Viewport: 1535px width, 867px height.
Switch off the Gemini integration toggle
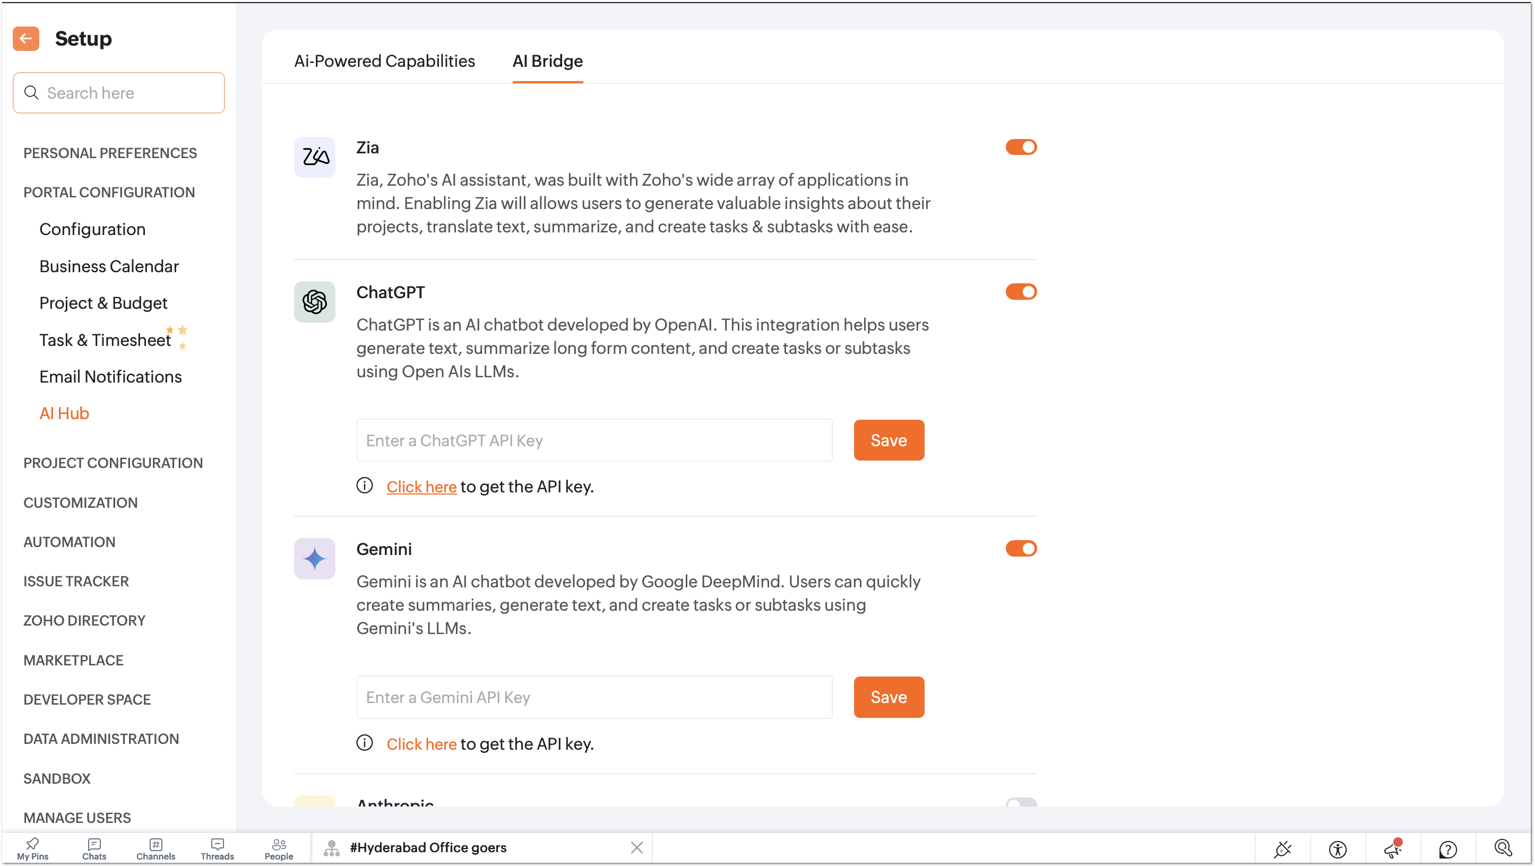(1021, 549)
